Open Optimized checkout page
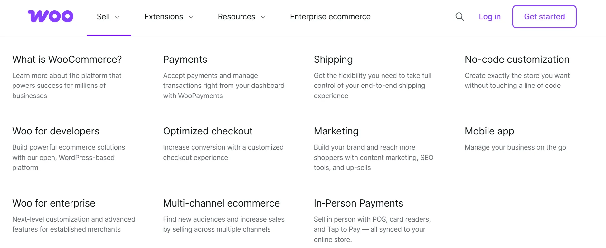The width and height of the screenshot is (606, 248). tap(208, 131)
